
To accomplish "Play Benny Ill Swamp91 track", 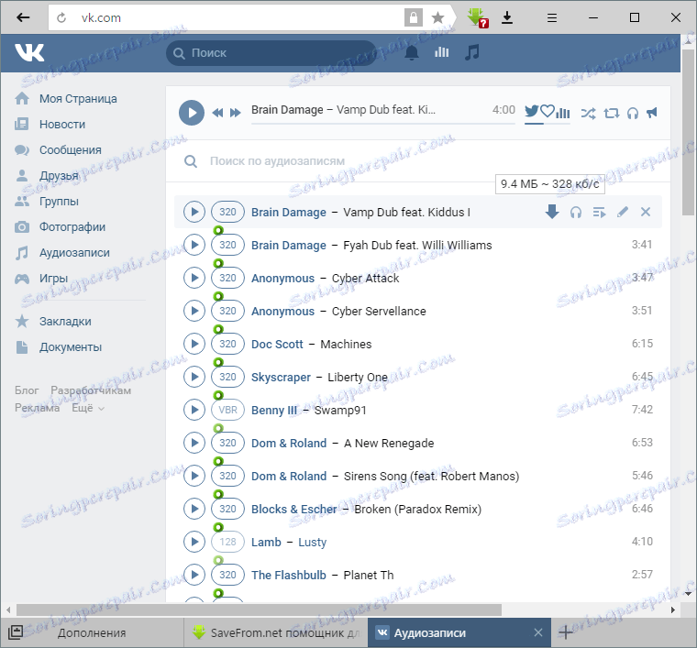I will tap(194, 410).
